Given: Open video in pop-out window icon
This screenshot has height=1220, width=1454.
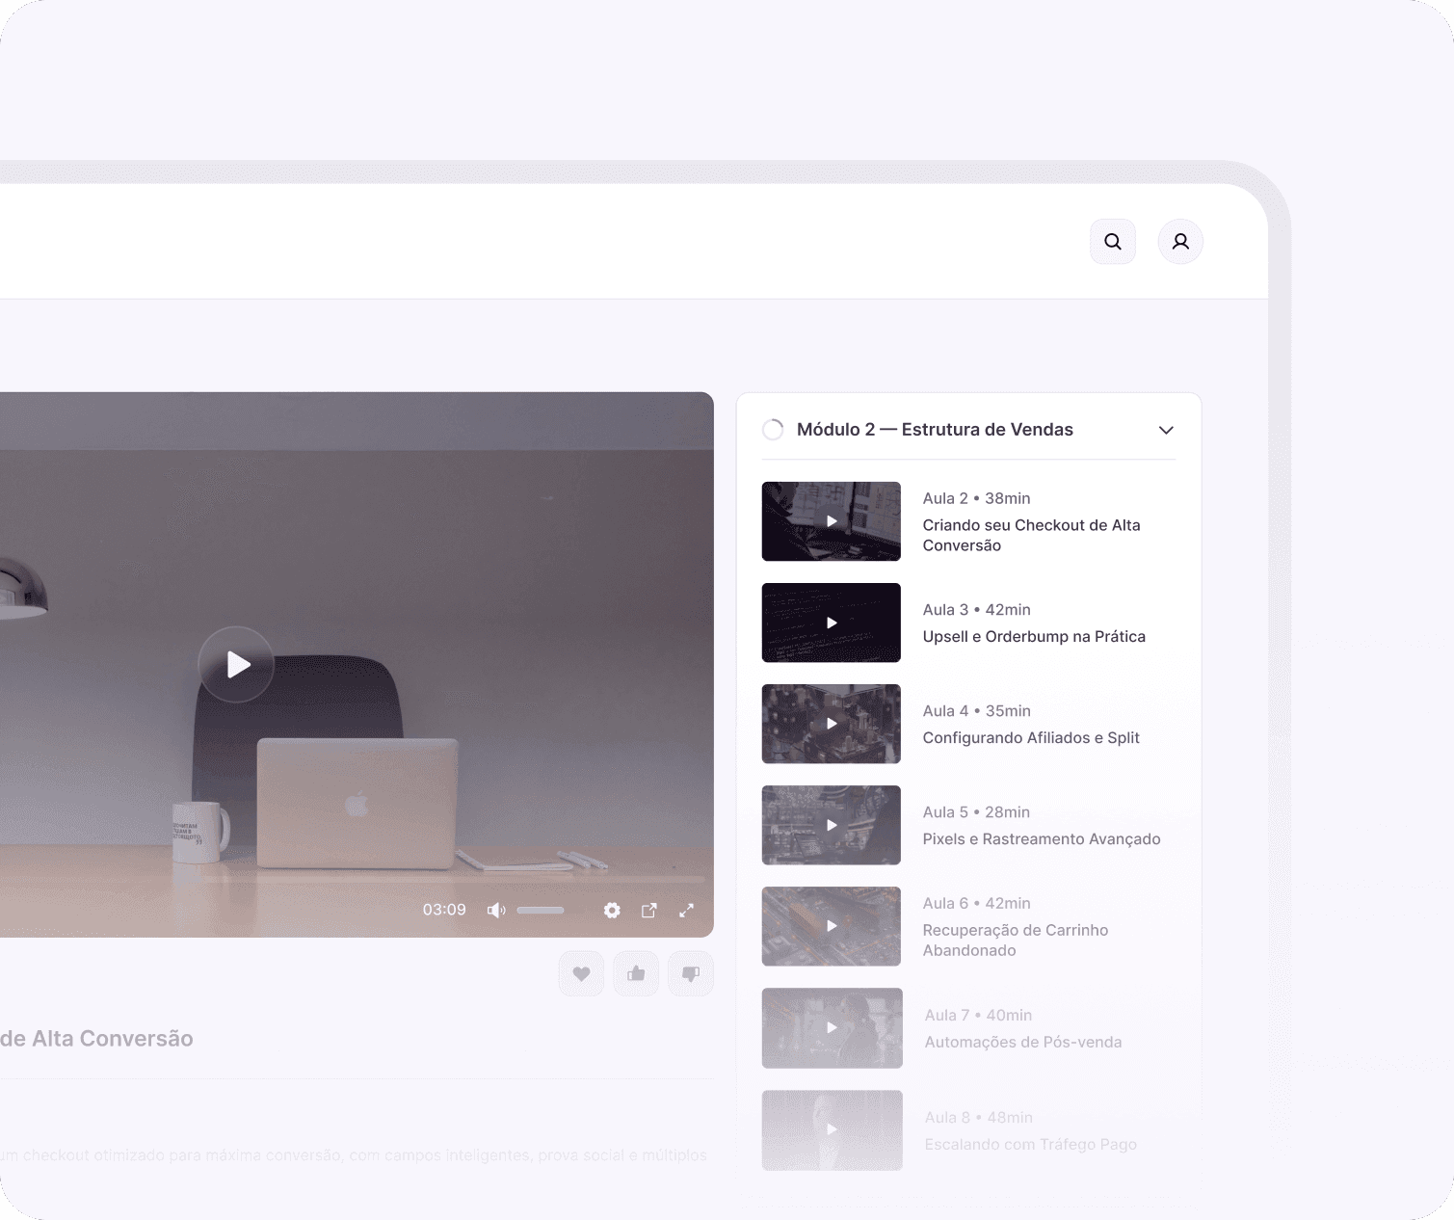Looking at the screenshot, I should pyautogui.click(x=649, y=911).
